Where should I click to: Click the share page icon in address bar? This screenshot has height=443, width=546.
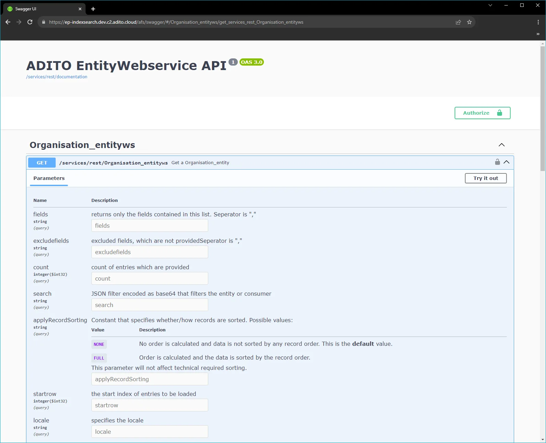pyautogui.click(x=458, y=22)
